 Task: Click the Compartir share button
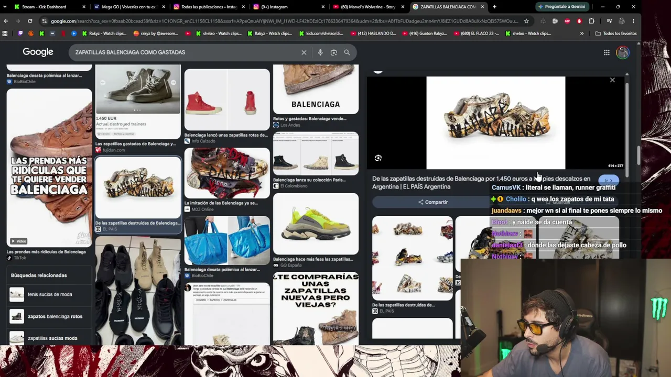[x=433, y=202]
